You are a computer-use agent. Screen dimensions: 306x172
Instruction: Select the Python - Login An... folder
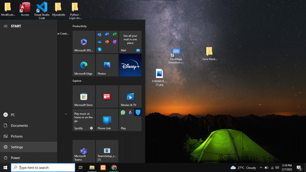click(75, 11)
